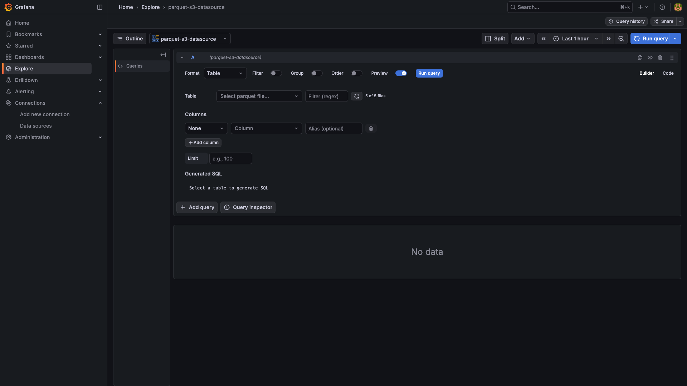
Task: Click the Split view button
Action: (x=495, y=39)
